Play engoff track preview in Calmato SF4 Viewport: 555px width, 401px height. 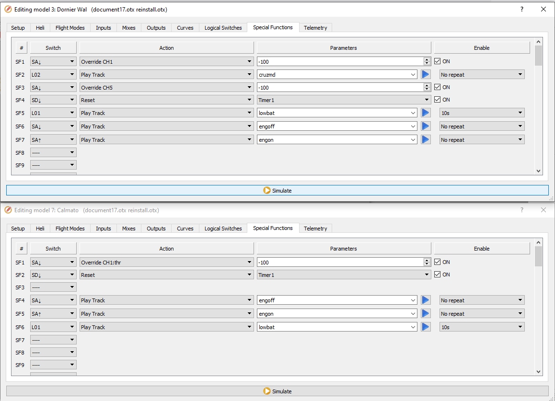426,300
